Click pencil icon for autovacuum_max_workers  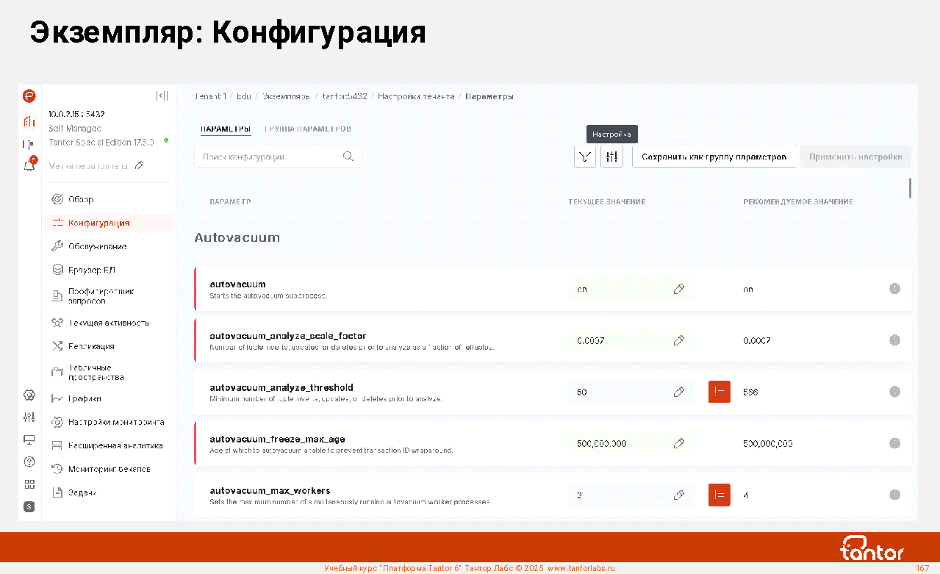[679, 495]
